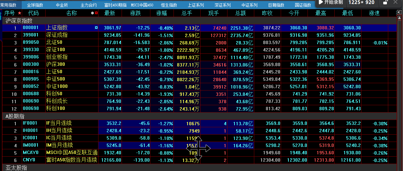
Task: Select the 科创100 row name
Action: (56, 109)
